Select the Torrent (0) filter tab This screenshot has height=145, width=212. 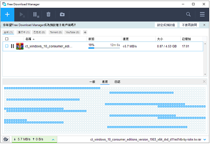point(56,32)
